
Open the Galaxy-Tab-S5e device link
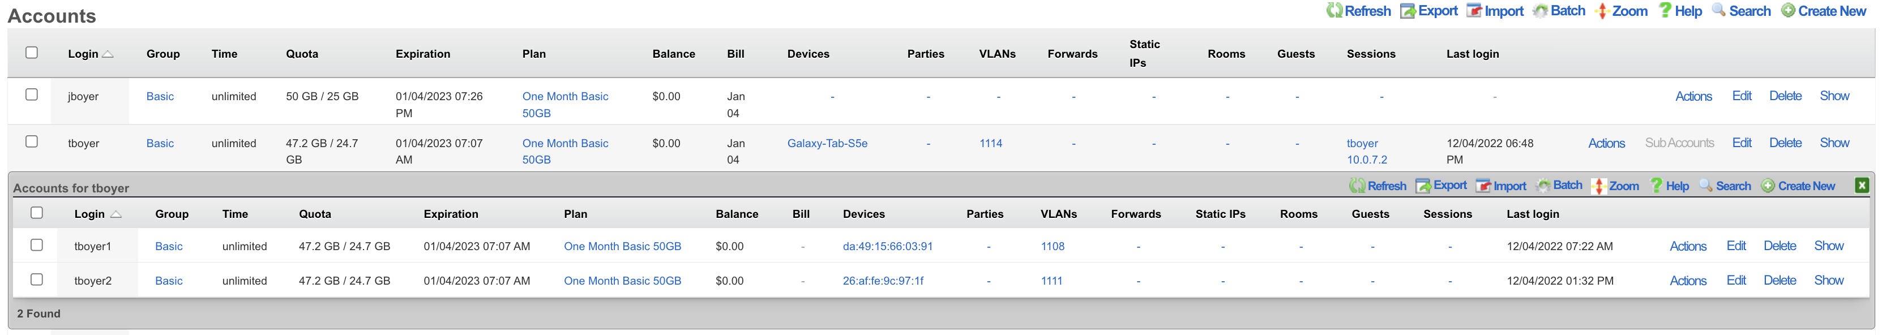[827, 143]
